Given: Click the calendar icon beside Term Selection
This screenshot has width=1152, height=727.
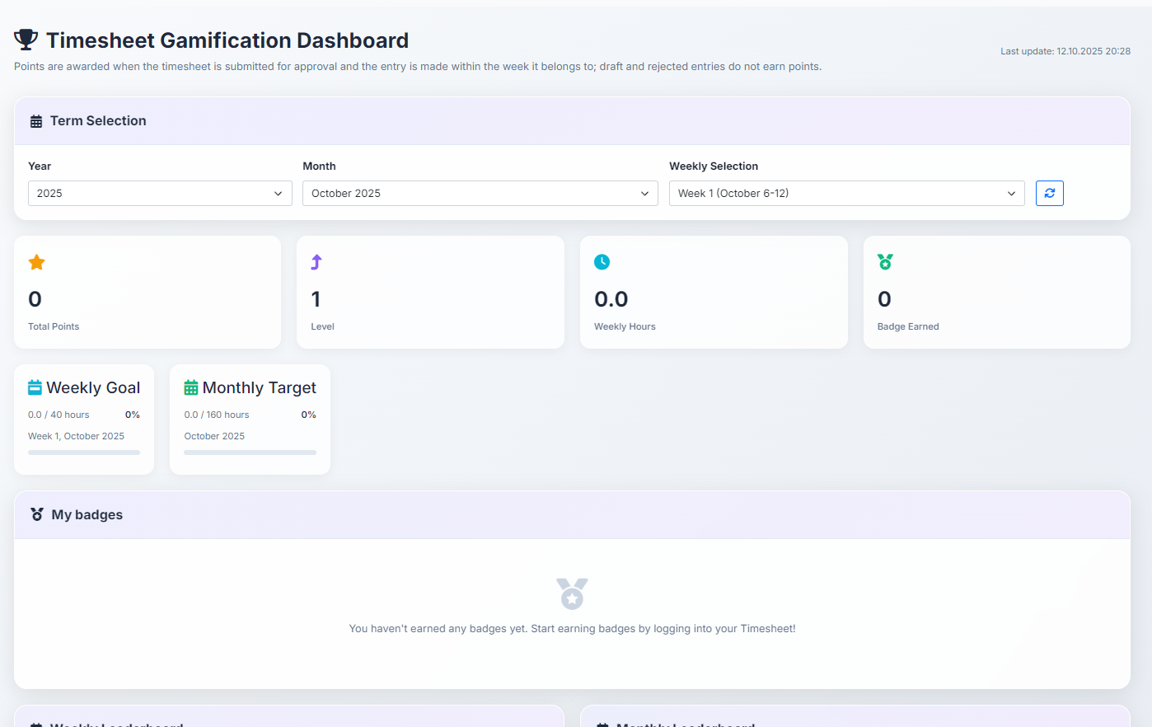Looking at the screenshot, I should (35, 120).
